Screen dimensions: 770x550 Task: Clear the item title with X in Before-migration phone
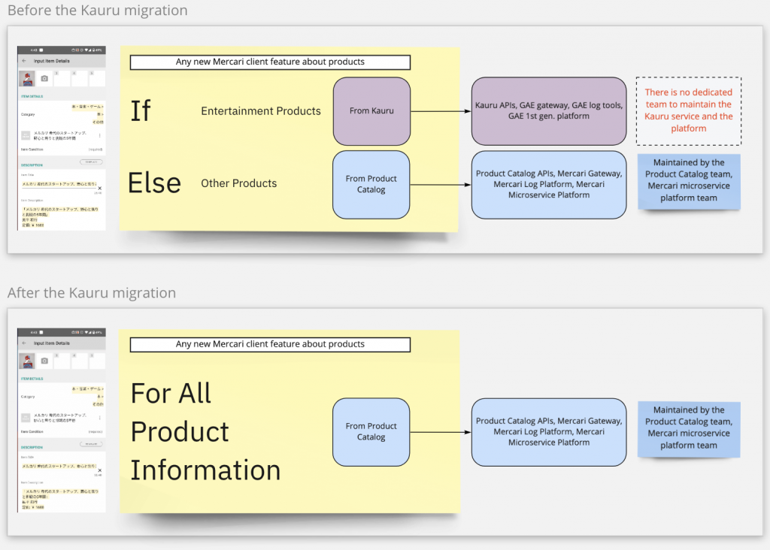coord(100,188)
